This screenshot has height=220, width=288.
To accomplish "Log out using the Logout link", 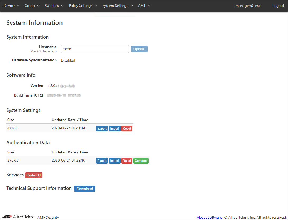I will [x=278, y=6].
